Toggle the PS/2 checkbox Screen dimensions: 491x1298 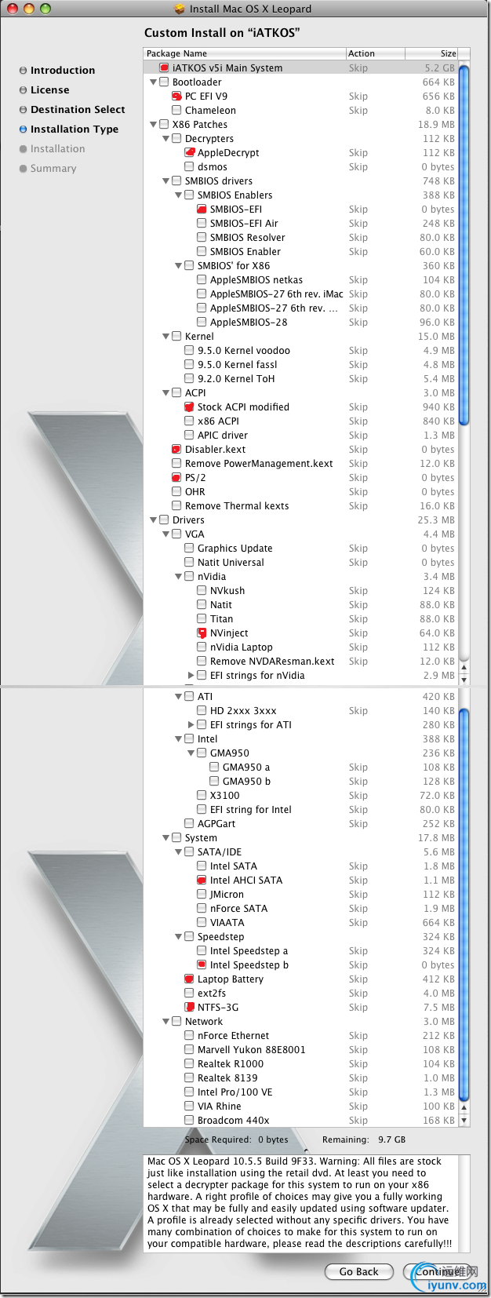(176, 478)
